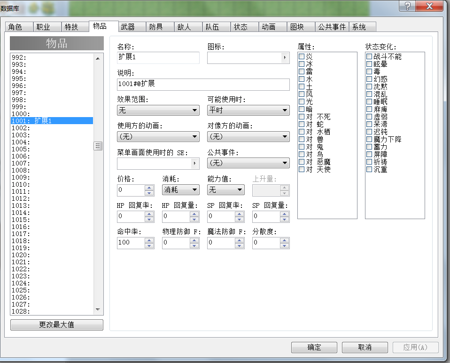Enable the 炎 attribute checkbox
This screenshot has width=450, height=363.
[302, 56]
